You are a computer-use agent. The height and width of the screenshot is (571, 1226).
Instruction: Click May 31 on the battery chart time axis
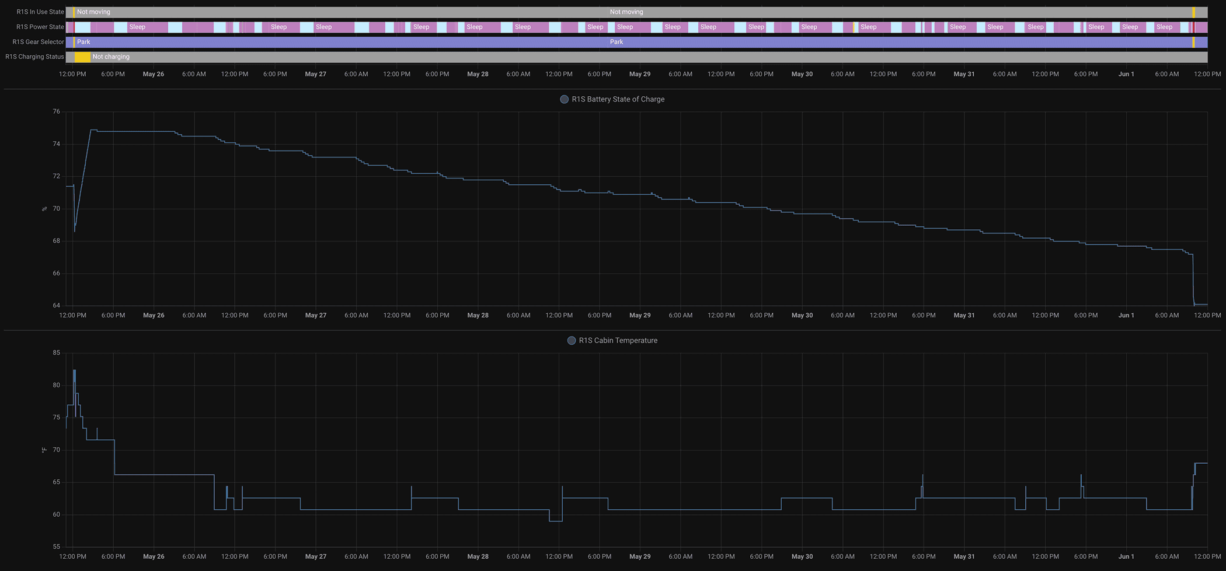pos(964,316)
